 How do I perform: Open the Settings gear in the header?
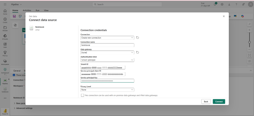coord(222,4)
